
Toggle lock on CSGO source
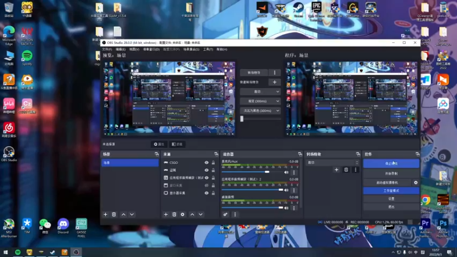(x=213, y=163)
